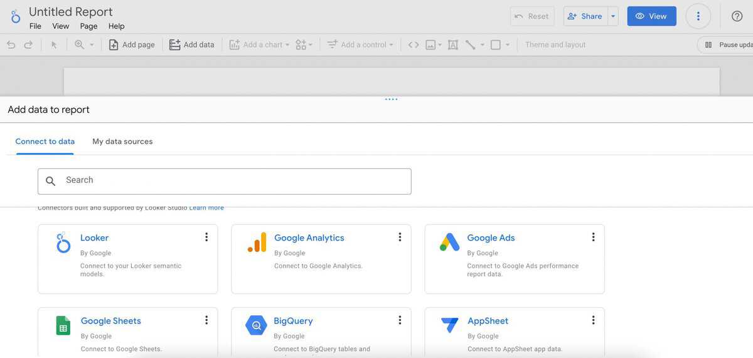This screenshot has height=358, width=753.
Task: Open the View menu
Action: coord(61,26)
